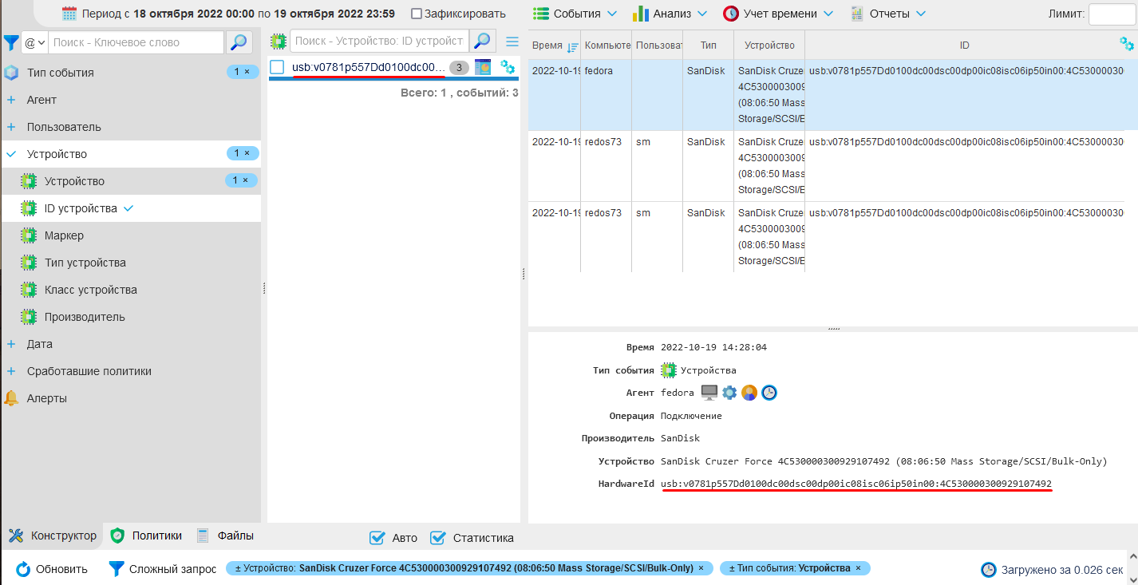Toggle the Зафиксировать checkbox

[x=417, y=14]
